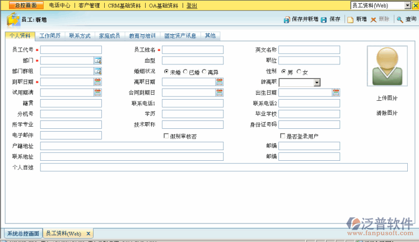Image resolution: width=419 pixels, height=242 pixels.
Task: Click the contact phone 1 (联系电话1) field
Action: click(x=193, y=103)
